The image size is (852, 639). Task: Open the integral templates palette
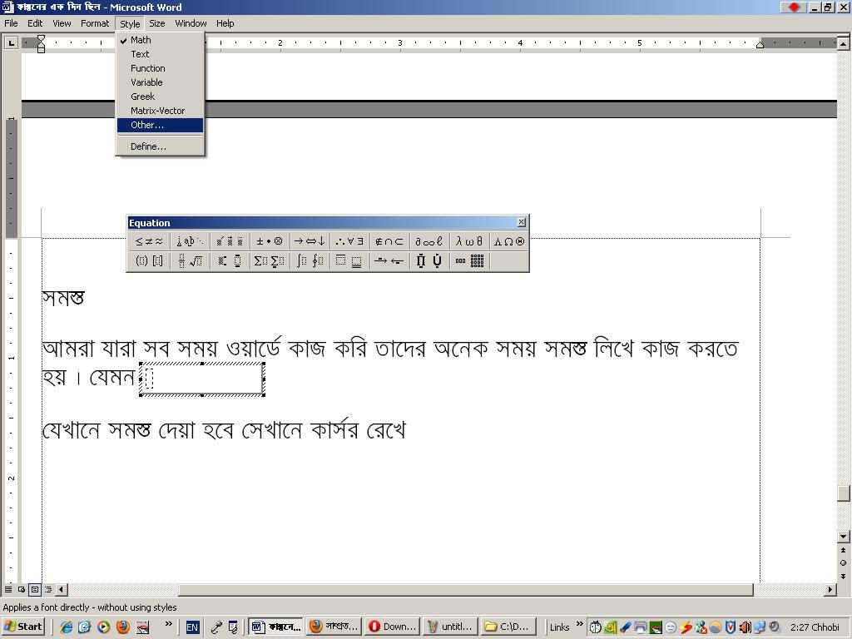pos(309,260)
